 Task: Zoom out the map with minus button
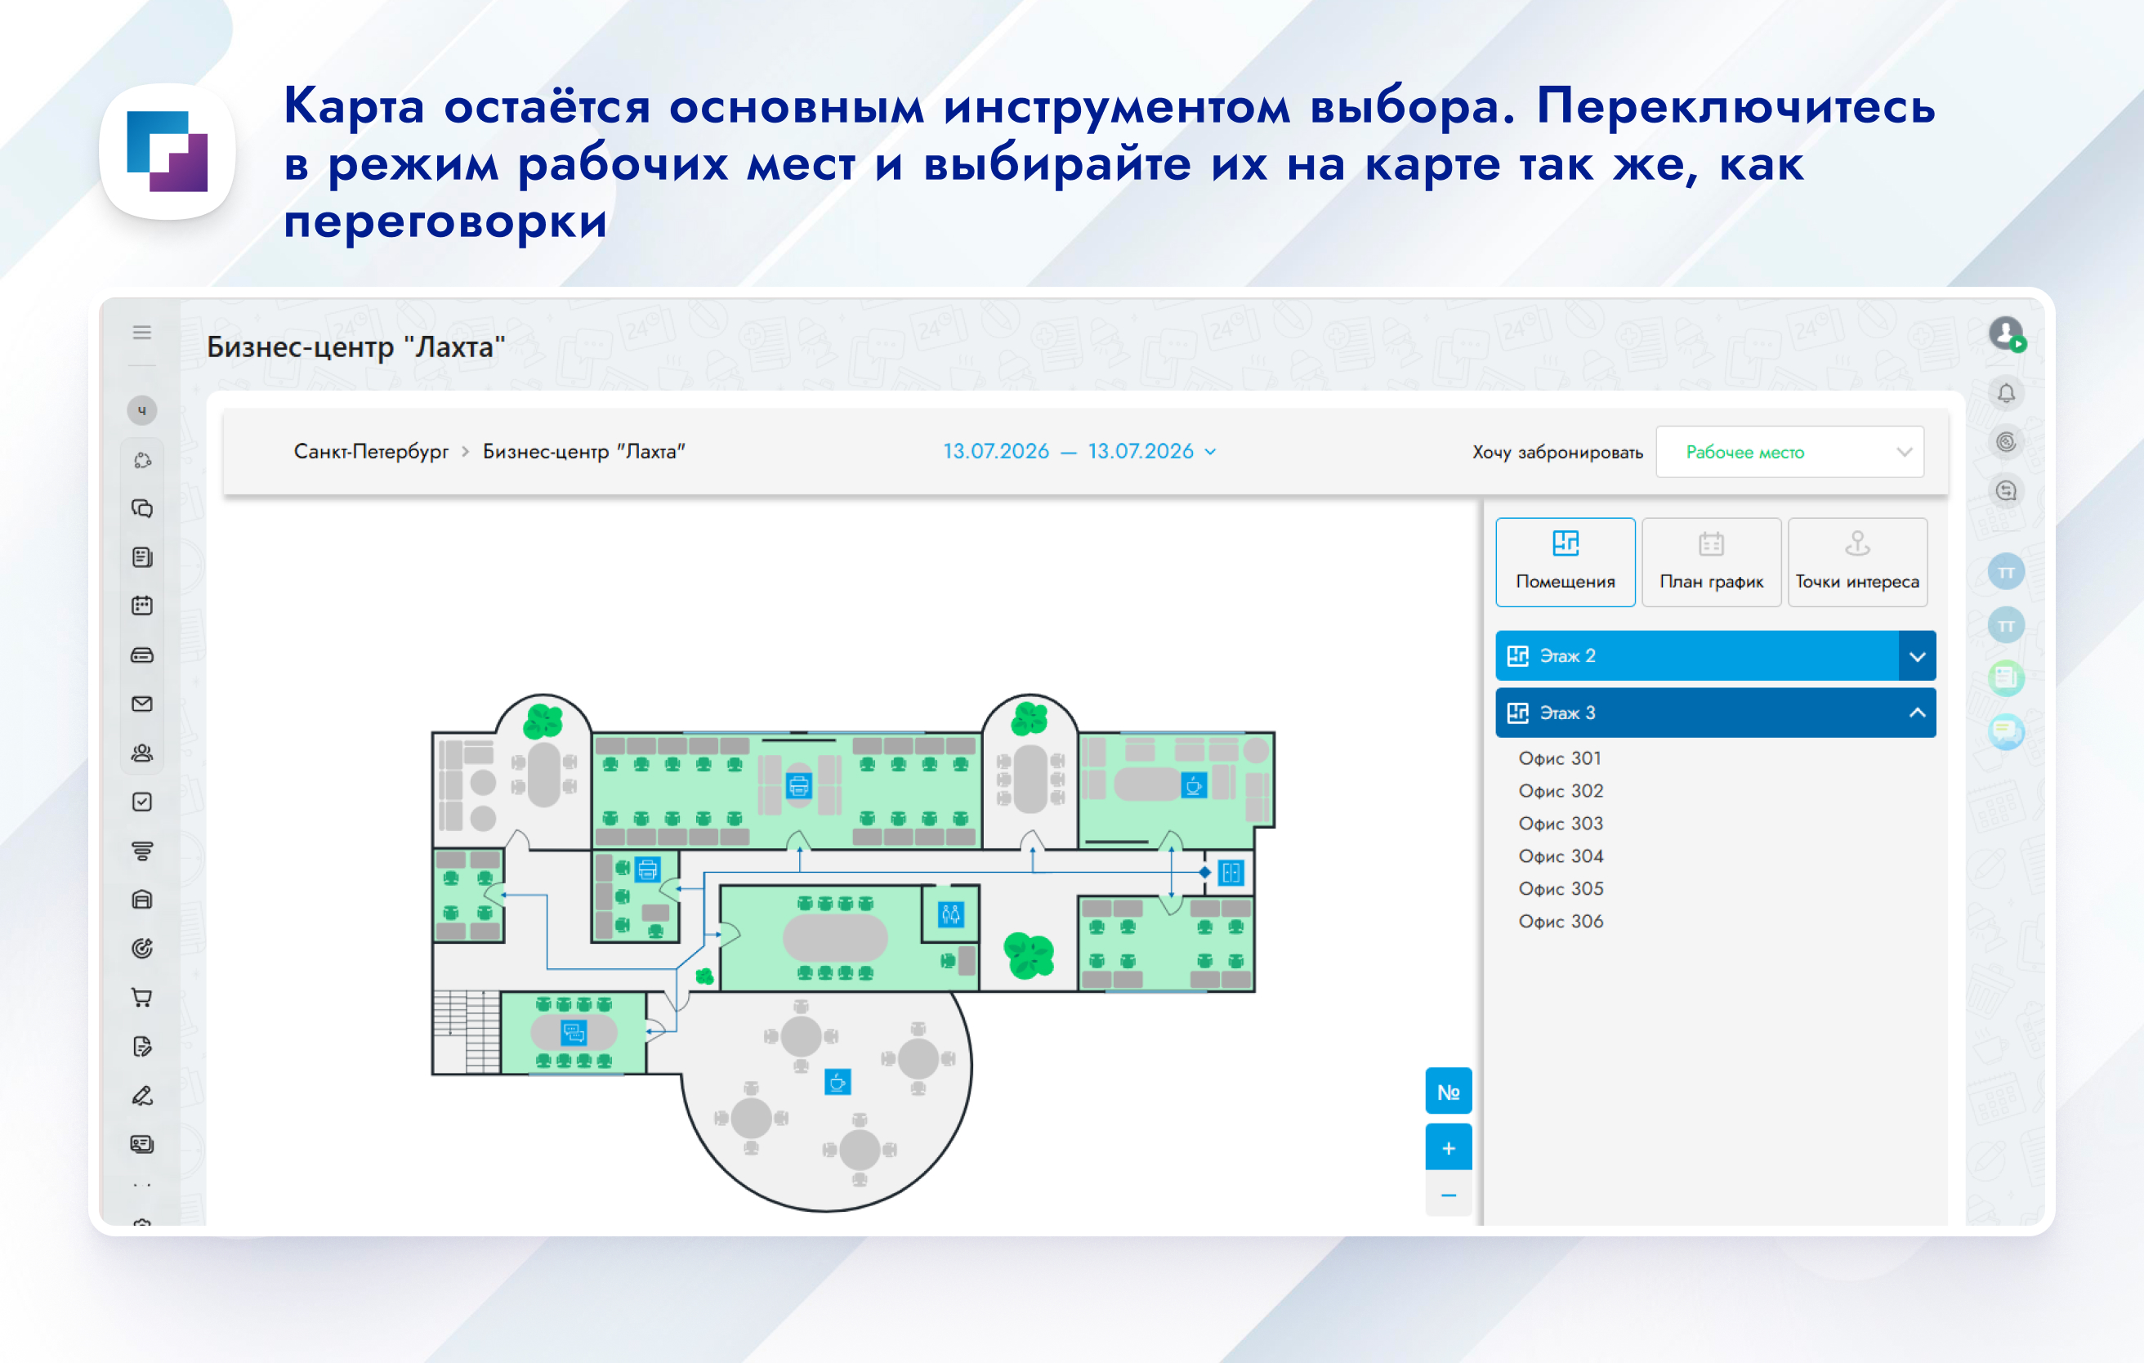pos(1449,1195)
